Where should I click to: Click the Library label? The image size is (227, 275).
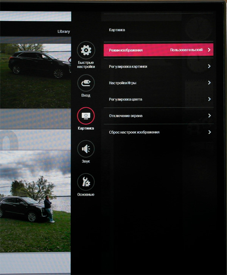(64, 32)
